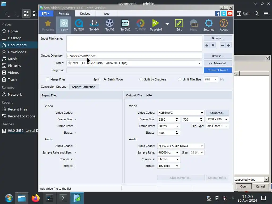Select the To MP4 format icon
Viewport: 272px width, 204px height.
[x=64, y=25]
